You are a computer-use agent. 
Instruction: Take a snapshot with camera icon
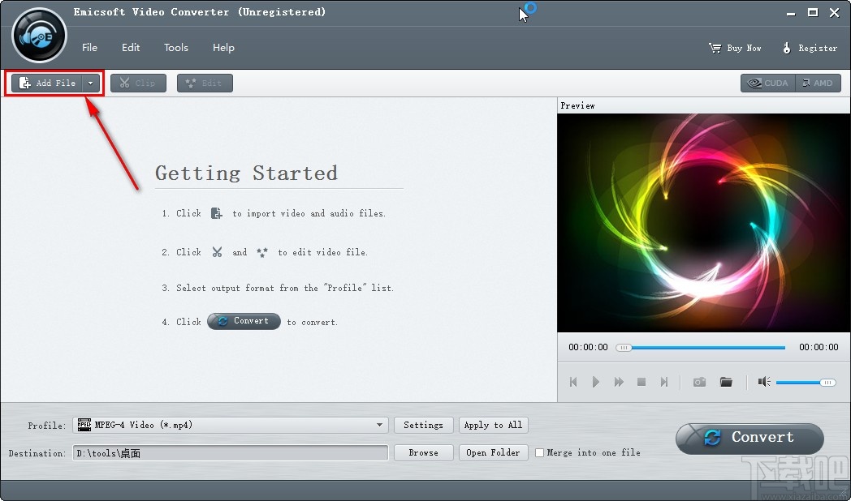point(700,382)
